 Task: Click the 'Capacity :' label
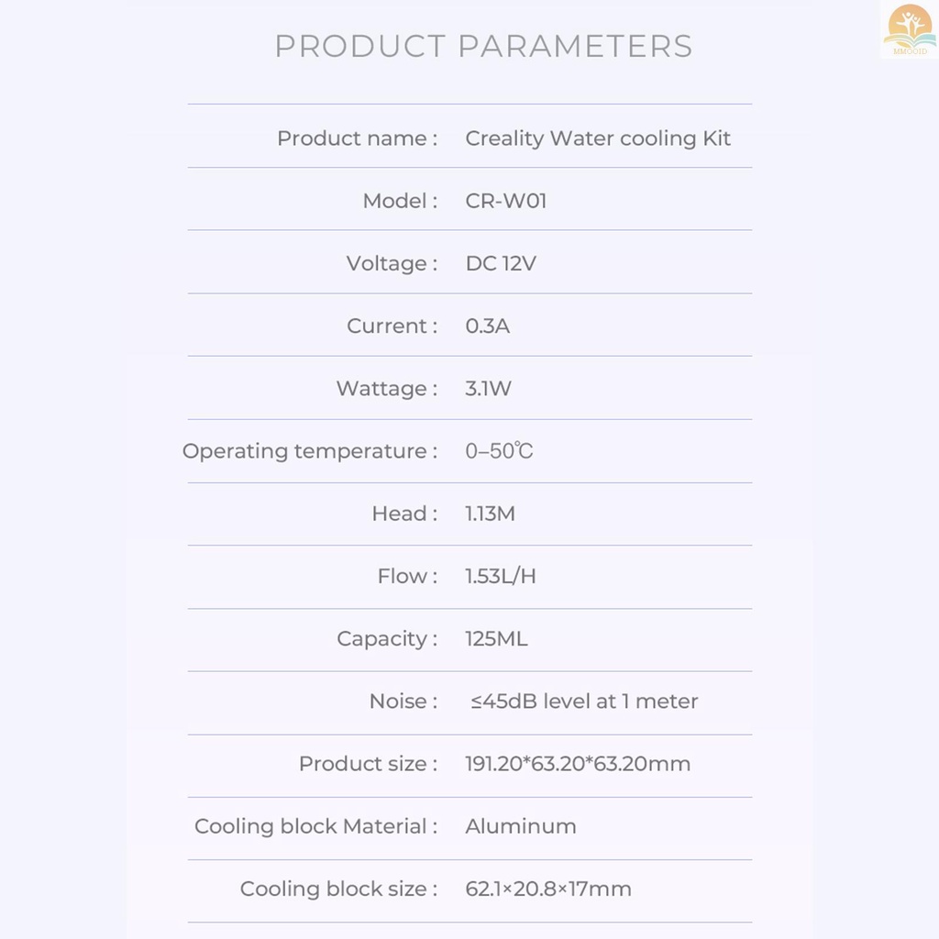tap(386, 639)
